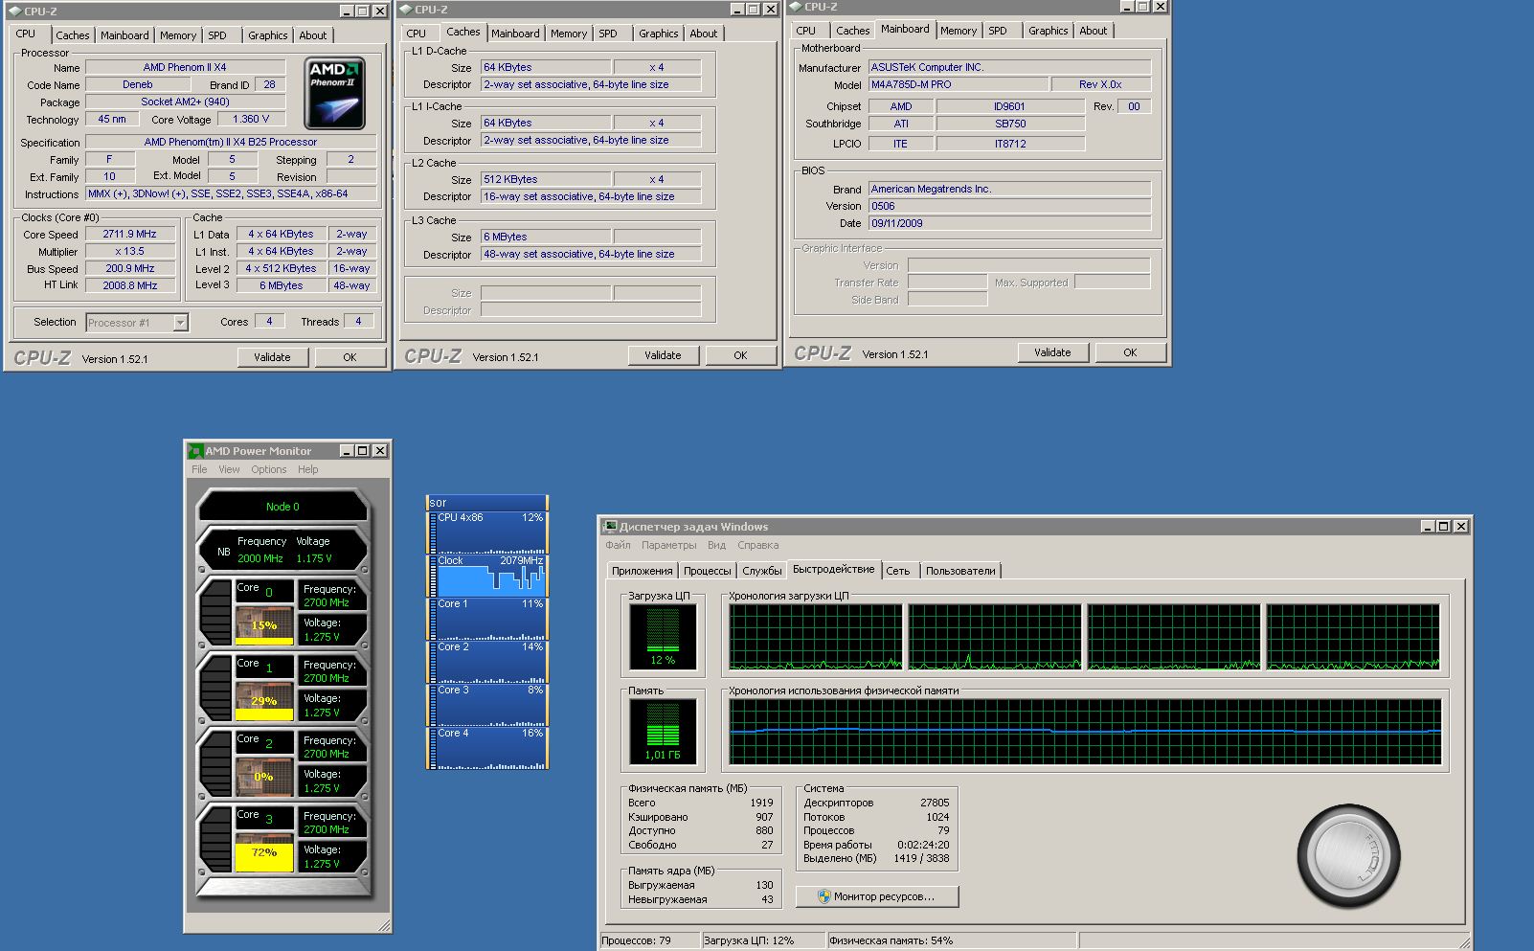Image resolution: width=1534 pixels, height=951 pixels.
Task: Click the Core 4 usage row in gadget
Action: [x=488, y=748]
